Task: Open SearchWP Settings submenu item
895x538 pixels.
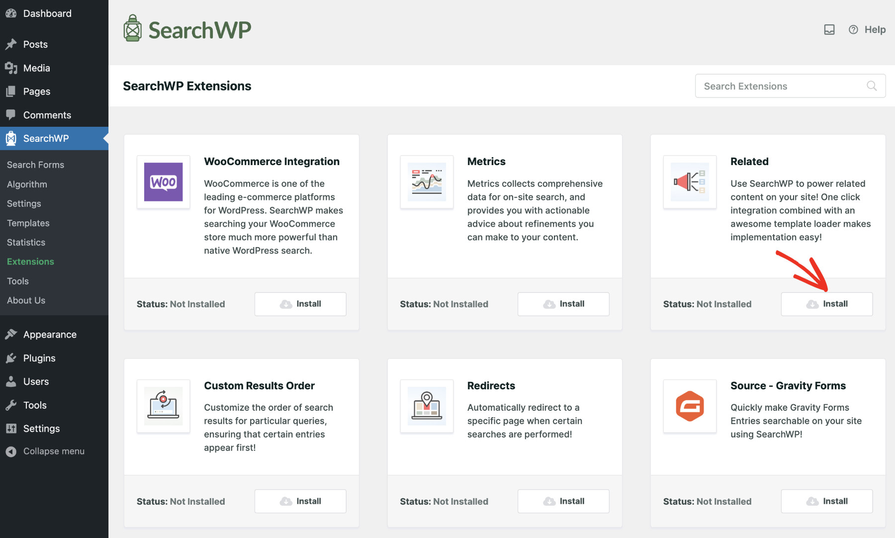Action: 24,203
